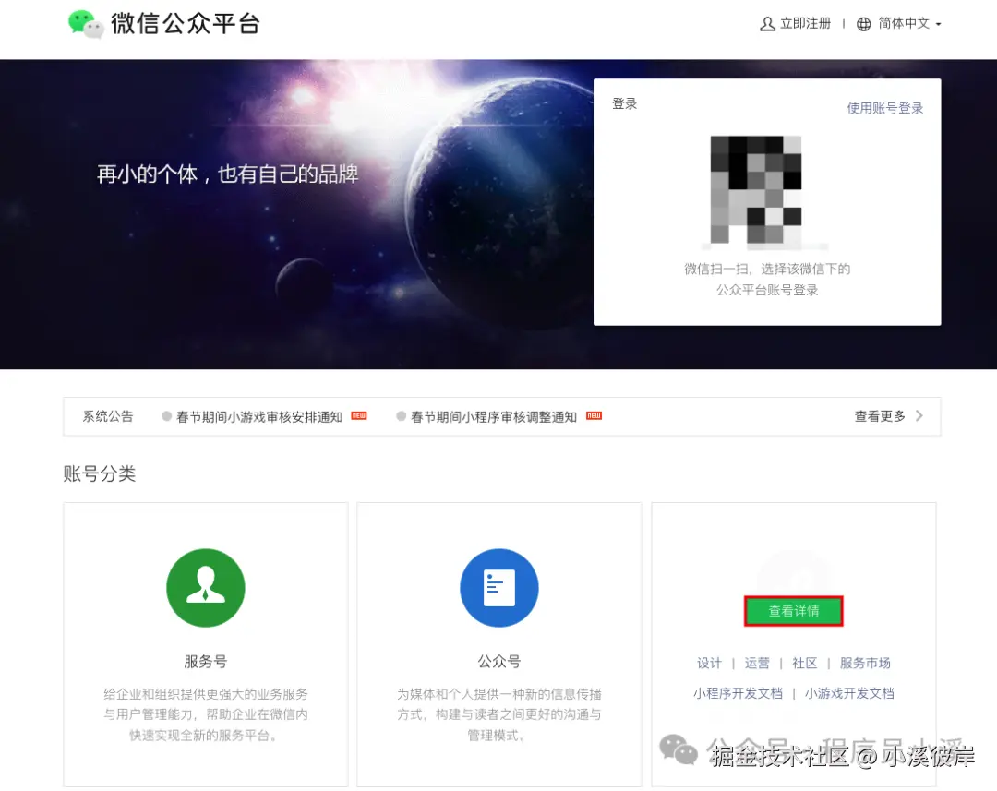997x791 pixels.
Task: Click the WeChat Official Accounts Platform logo
Action: coord(162,25)
